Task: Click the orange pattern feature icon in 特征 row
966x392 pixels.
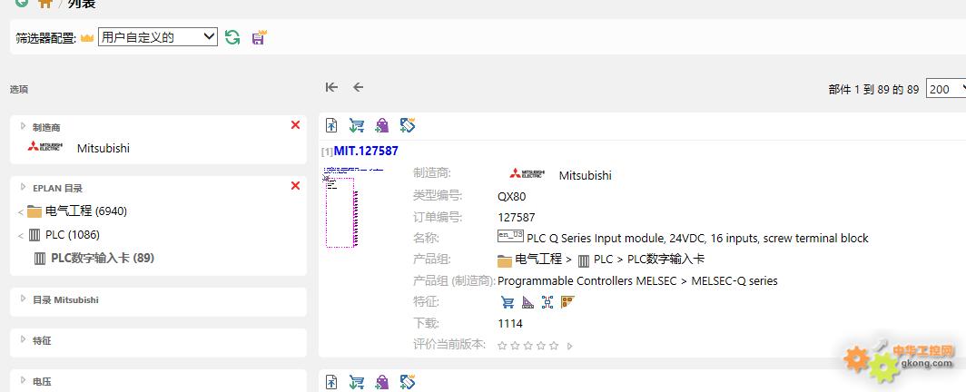Action: point(567,302)
